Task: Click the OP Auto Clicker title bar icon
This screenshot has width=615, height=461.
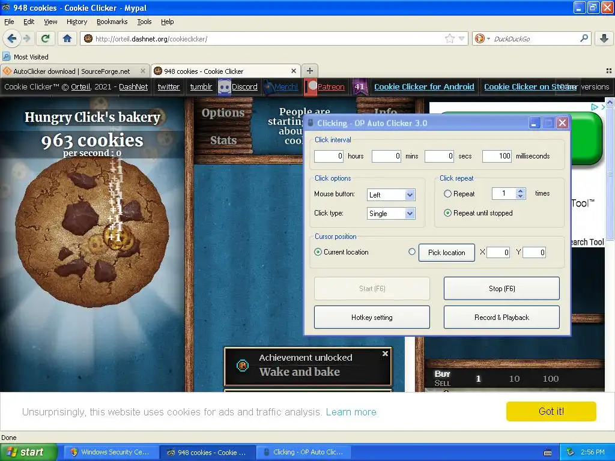Action: 311,123
